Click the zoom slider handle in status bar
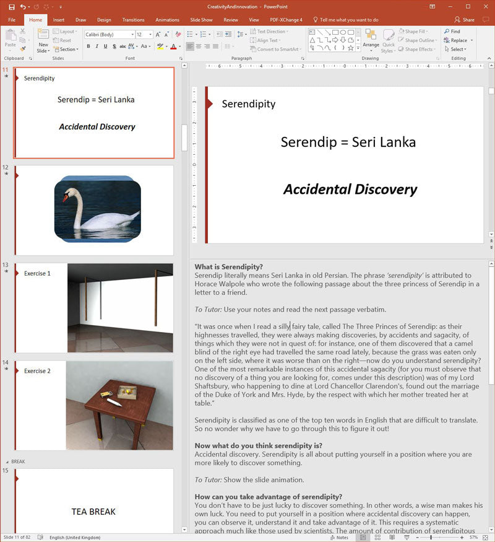495x542 pixels. pos(431,538)
